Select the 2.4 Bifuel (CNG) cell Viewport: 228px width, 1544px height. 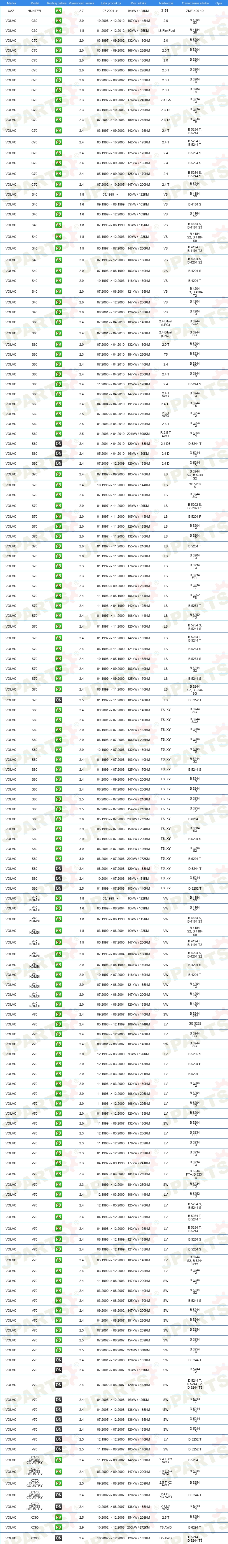pyautogui.click(x=166, y=333)
